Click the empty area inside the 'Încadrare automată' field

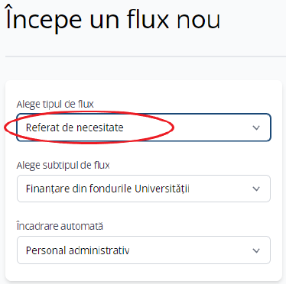tap(190, 250)
